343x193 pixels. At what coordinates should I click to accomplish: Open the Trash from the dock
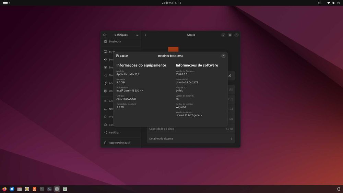(x=65, y=189)
